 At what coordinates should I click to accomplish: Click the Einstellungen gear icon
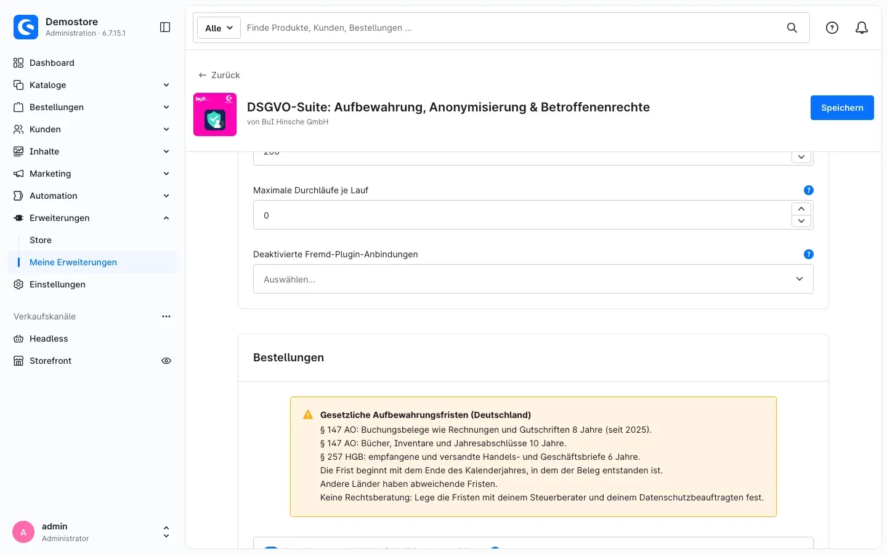(18, 284)
